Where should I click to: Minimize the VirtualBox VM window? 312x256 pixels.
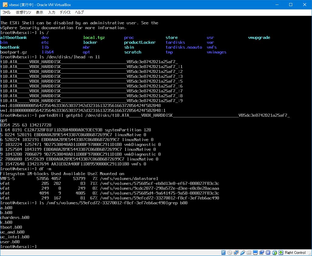coord(277,5)
